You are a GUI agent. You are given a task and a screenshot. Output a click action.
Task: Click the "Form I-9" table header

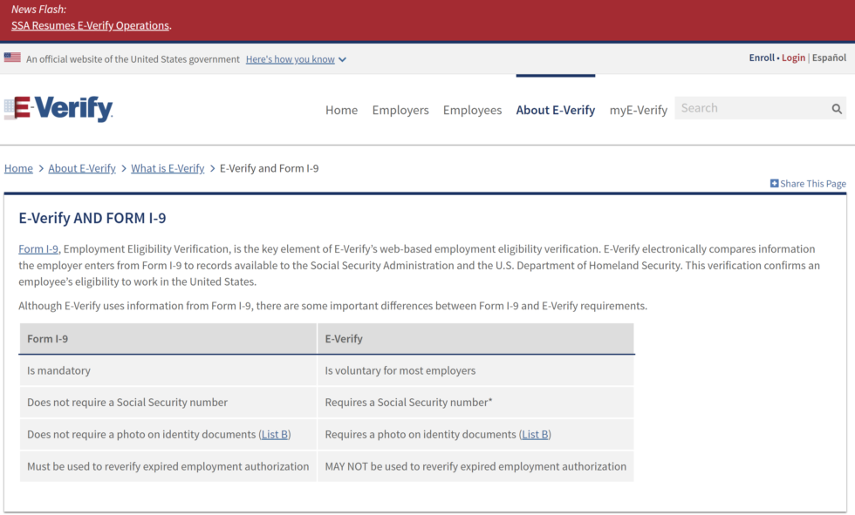(168, 339)
